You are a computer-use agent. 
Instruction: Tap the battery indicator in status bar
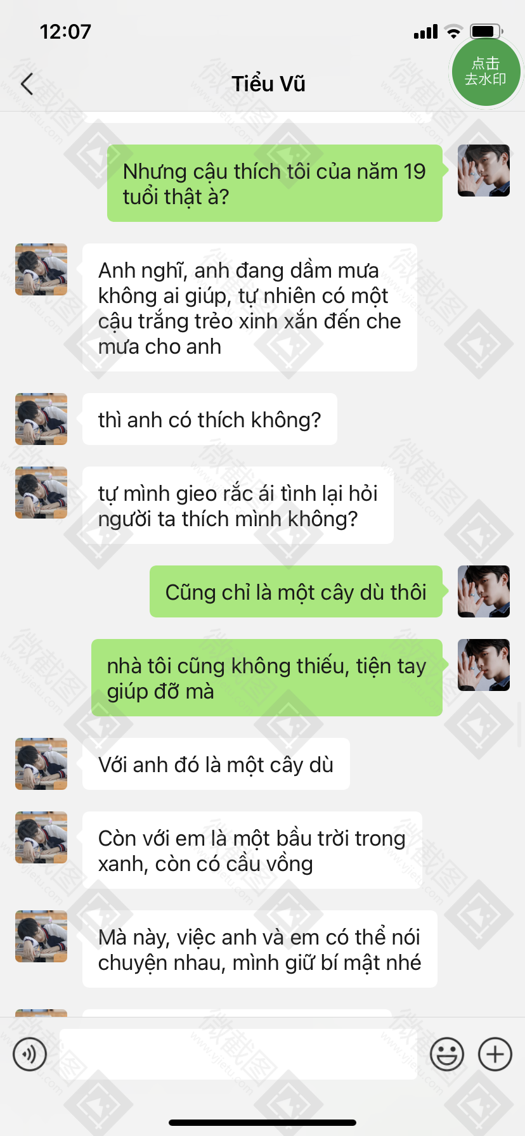pyautogui.click(x=486, y=31)
